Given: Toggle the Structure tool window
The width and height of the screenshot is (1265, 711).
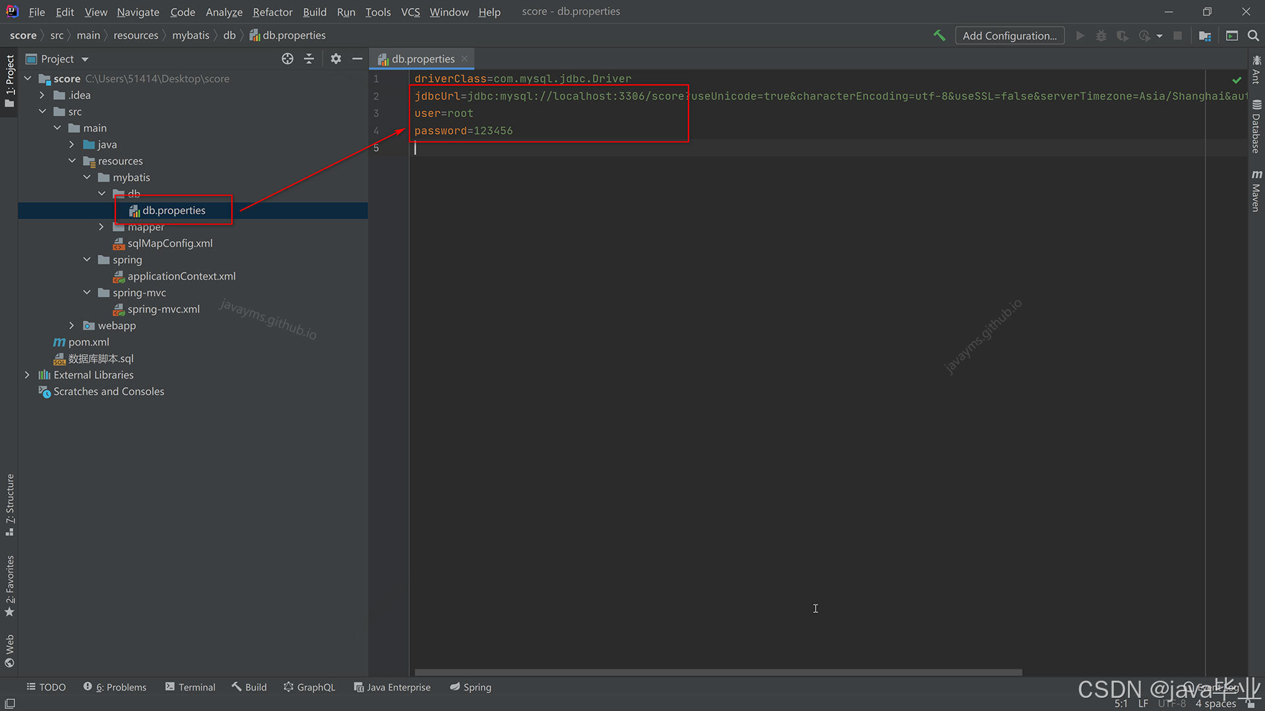Looking at the screenshot, I should (9, 504).
